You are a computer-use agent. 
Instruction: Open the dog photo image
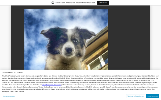pyautogui.click(x=66, y=39)
